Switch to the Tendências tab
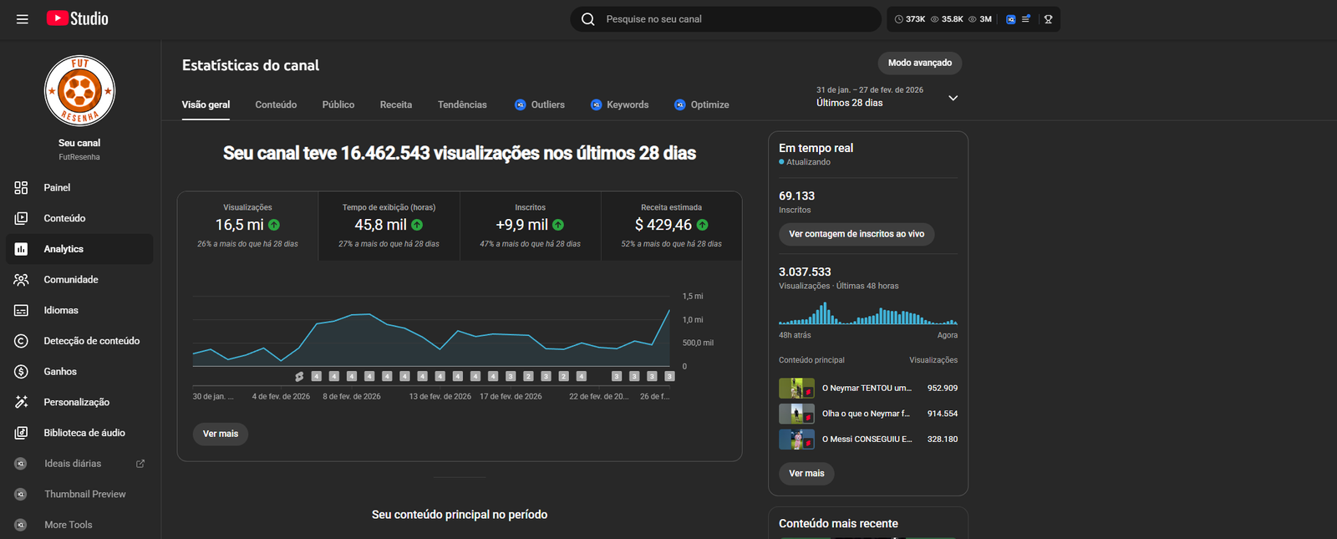1337x539 pixels. [x=462, y=105]
